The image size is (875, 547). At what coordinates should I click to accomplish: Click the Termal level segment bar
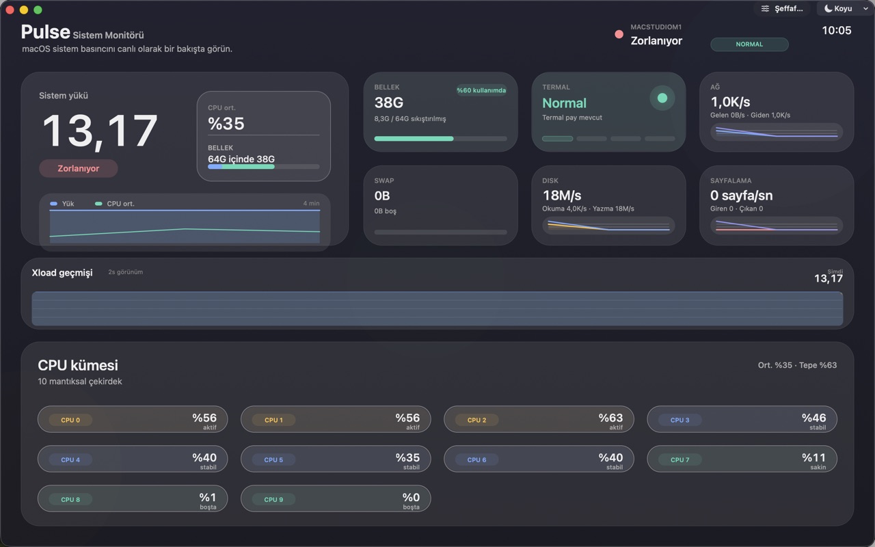point(608,139)
